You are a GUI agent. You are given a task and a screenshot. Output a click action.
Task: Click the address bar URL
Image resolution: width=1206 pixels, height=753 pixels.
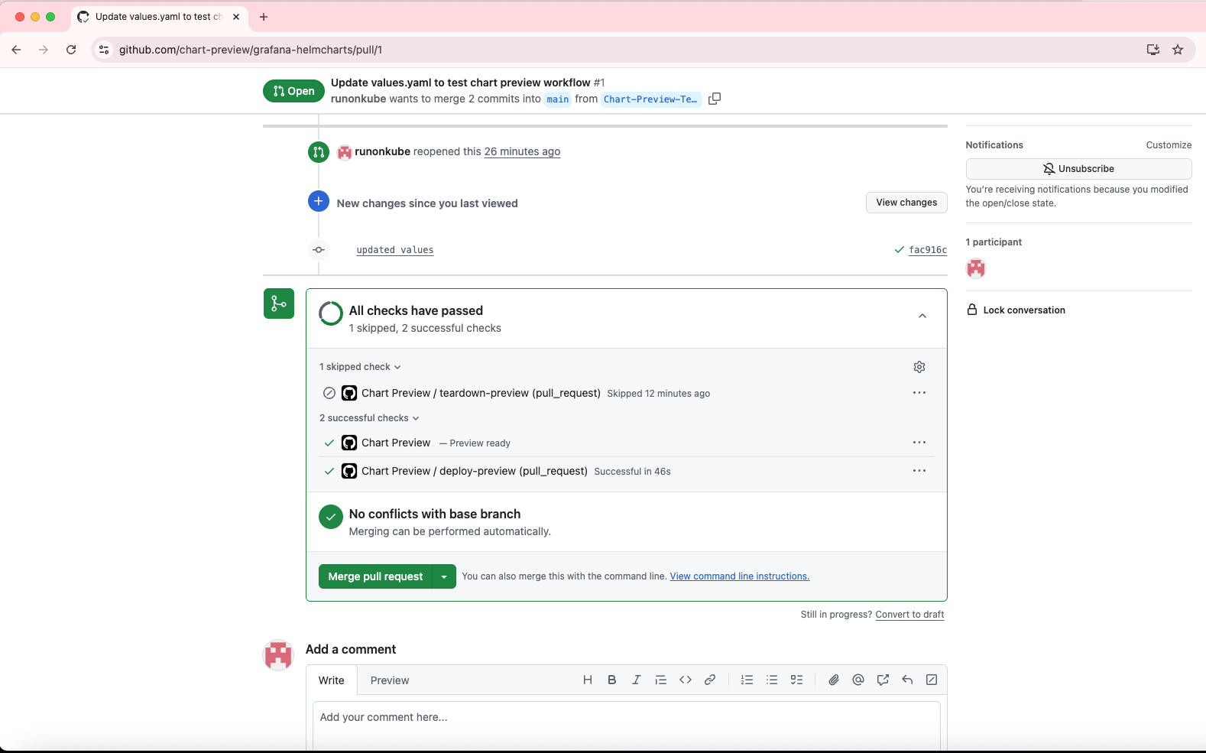click(x=251, y=50)
